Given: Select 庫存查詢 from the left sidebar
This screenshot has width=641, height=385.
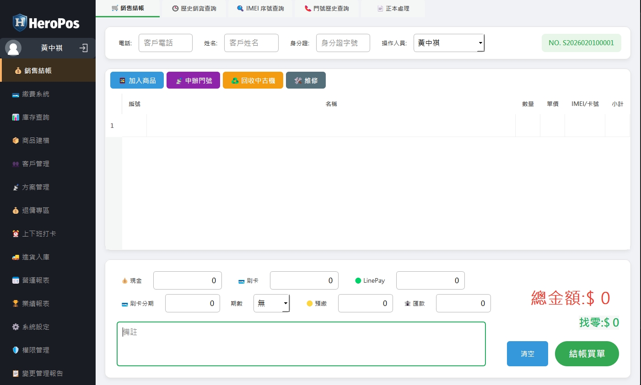Looking at the screenshot, I should (34, 117).
